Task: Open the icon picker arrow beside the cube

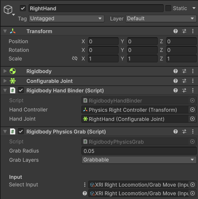Action: [14, 15]
